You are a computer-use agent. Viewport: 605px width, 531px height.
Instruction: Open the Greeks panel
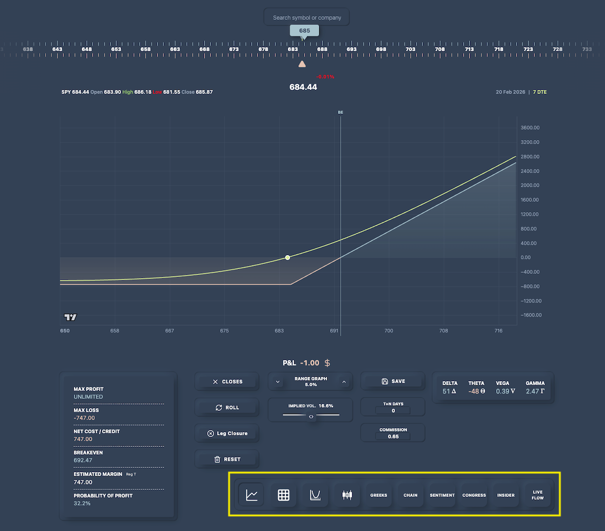click(x=378, y=494)
